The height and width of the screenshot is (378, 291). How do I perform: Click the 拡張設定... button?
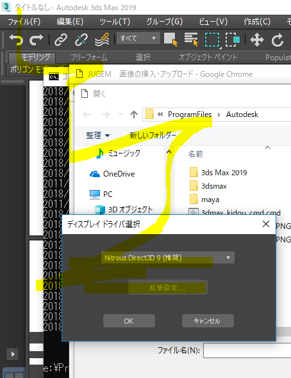[167, 287]
